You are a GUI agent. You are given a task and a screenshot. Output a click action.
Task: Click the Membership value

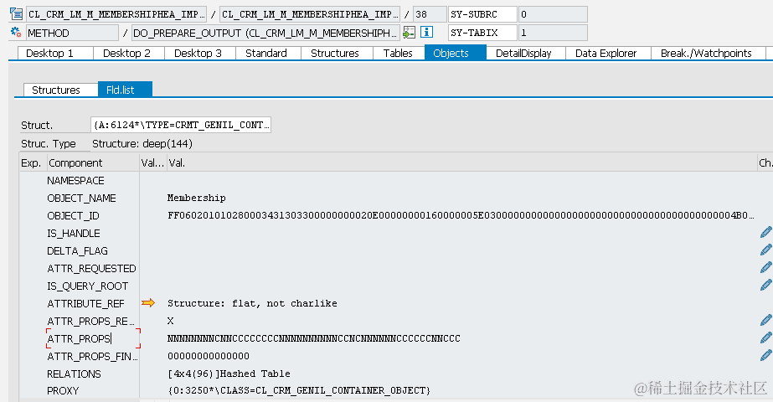click(196, 198)
